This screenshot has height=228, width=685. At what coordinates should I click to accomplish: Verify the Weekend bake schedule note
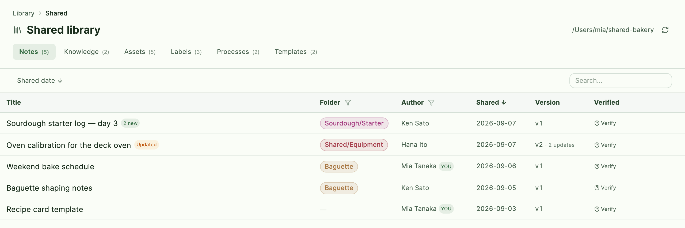pyautogui.click(x=605, y=166)
